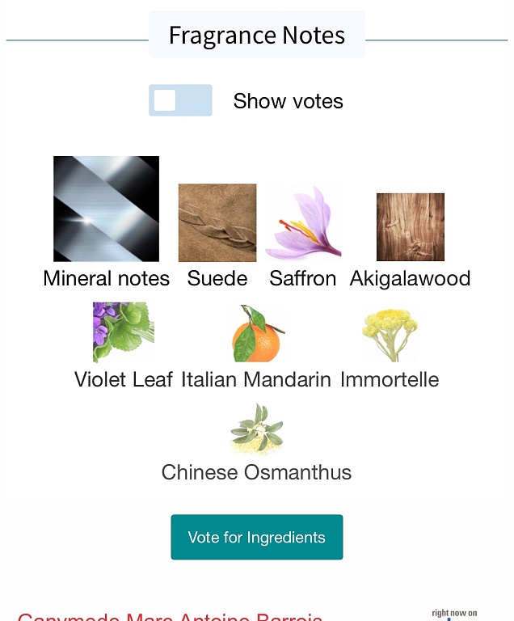Open the Italian Mandarin text label
Screen dimensions: 514x621
pyautogui.click(x=256, y=379)
